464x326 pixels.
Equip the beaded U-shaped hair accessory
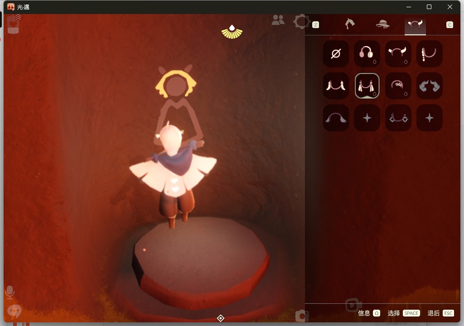point(430,54)
